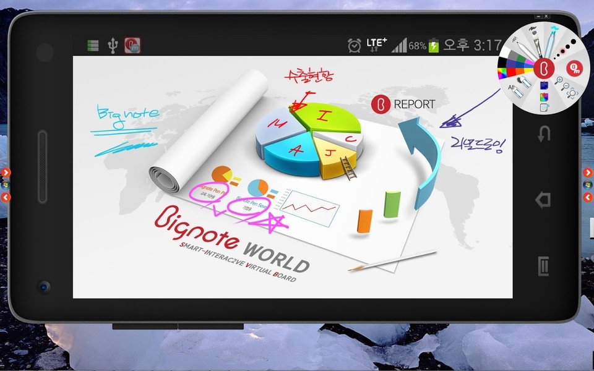
Task: Tap the LTE network indicator
Action: coord(377,45)
